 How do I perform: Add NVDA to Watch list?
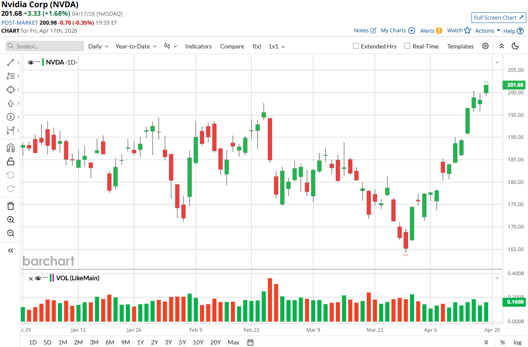459,31
